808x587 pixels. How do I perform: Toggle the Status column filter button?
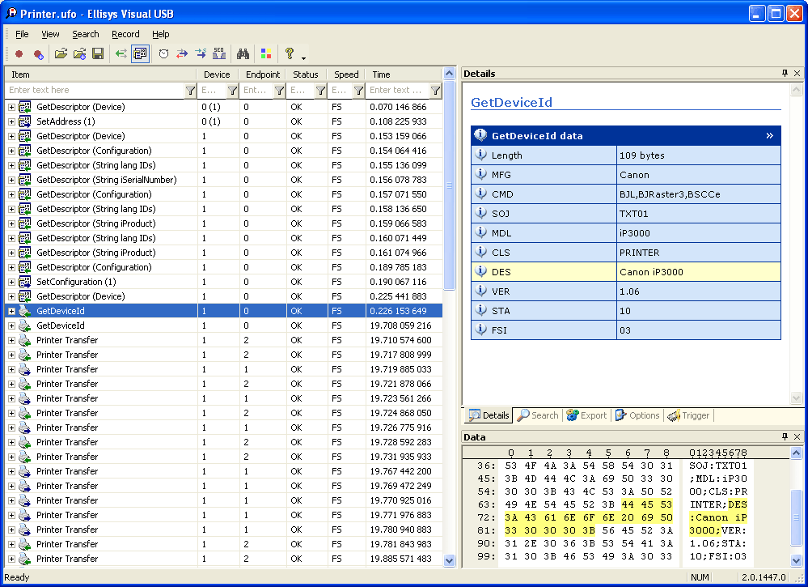click(320, 91)
